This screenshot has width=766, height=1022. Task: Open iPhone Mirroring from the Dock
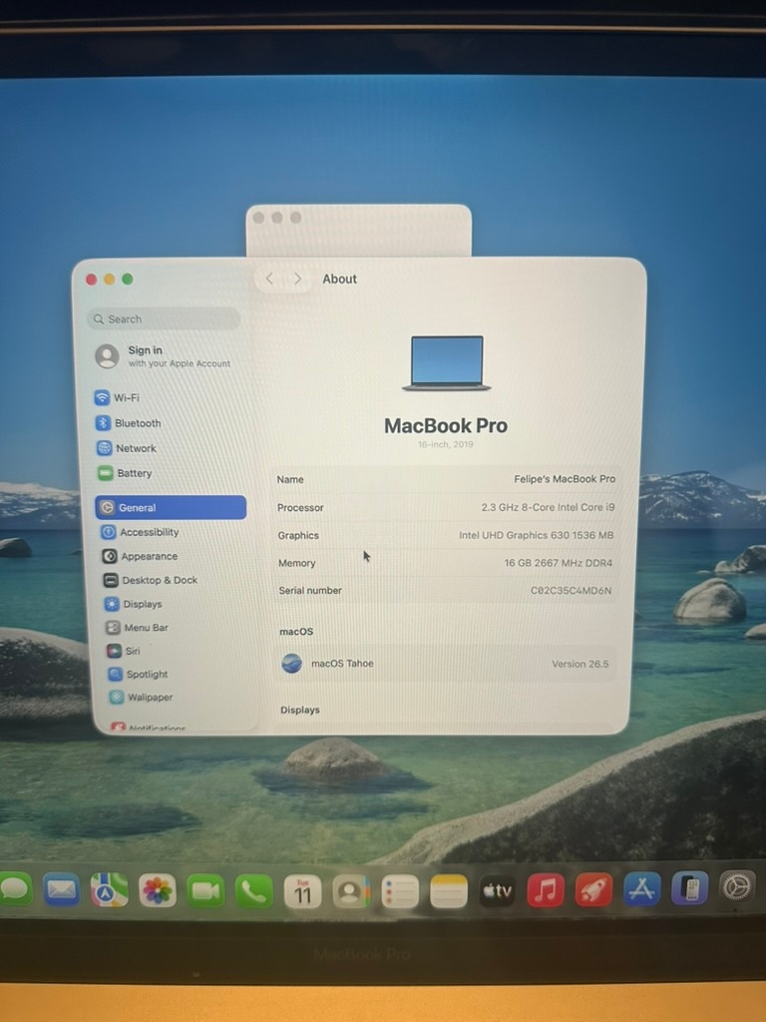(690, 888)
